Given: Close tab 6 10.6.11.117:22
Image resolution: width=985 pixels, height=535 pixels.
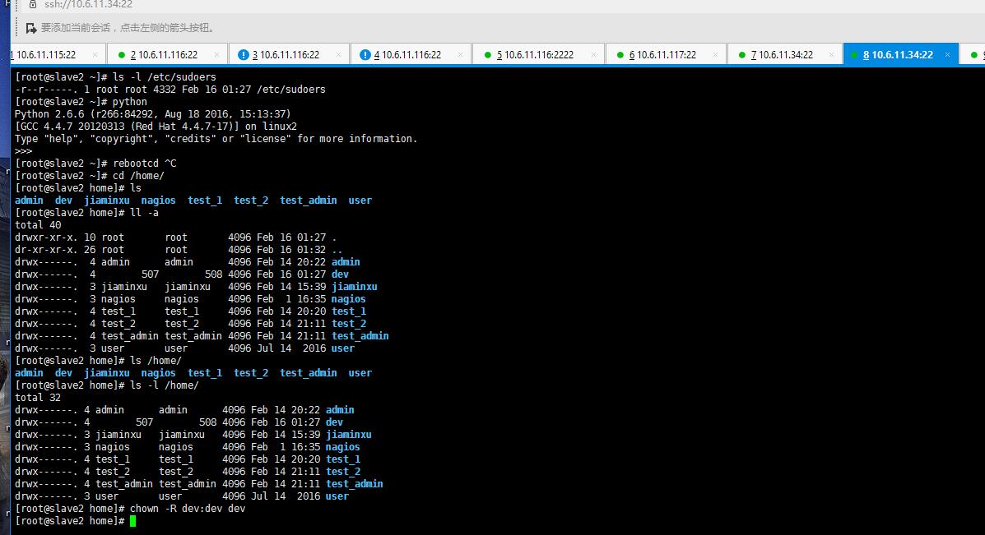Looking at the screenshot, I should pyautogui.click(x=716, y=55).
